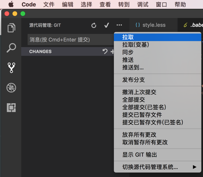
Task: Click the 6 icon on .babe tab
Action: coord(185,25)
